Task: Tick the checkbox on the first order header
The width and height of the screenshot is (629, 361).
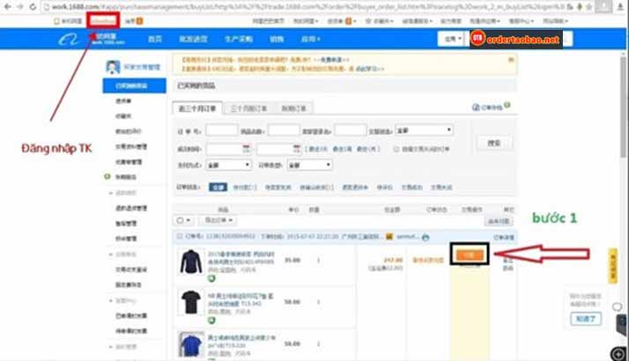Action: point(180,236)
